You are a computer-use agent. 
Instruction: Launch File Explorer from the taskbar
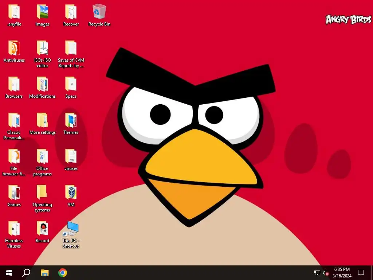coord(44,273)
